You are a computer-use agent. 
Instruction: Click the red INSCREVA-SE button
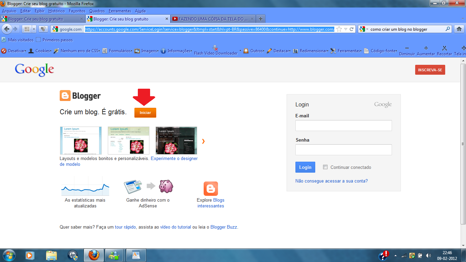pos(430,70)
